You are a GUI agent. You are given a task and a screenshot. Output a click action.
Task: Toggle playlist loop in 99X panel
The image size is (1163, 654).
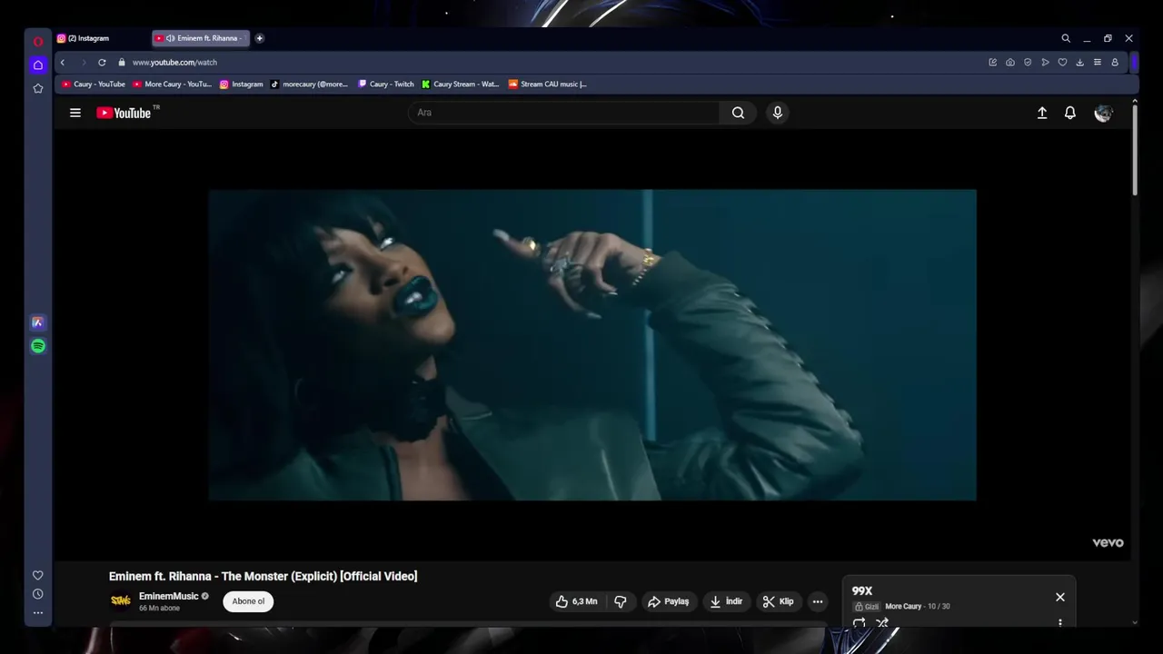click(x=859, y=623)
